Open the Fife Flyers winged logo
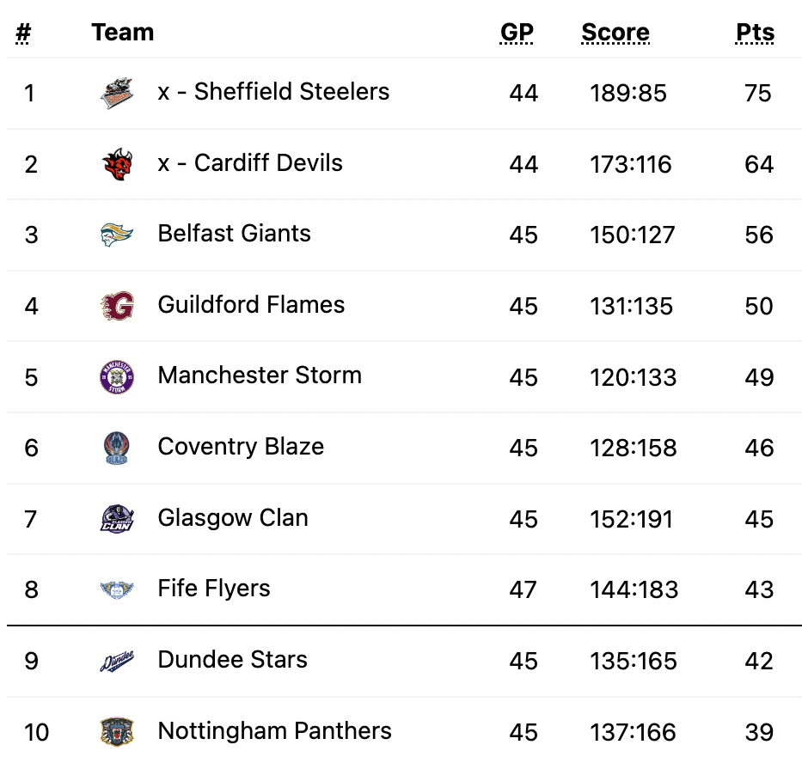The width and height of the screenshot is (802, 763). (117, 589)
